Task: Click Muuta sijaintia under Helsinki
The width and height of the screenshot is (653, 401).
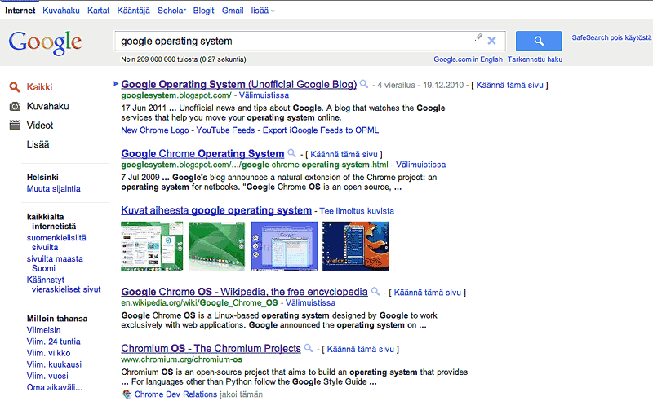Action: click(x=53, y=188)
